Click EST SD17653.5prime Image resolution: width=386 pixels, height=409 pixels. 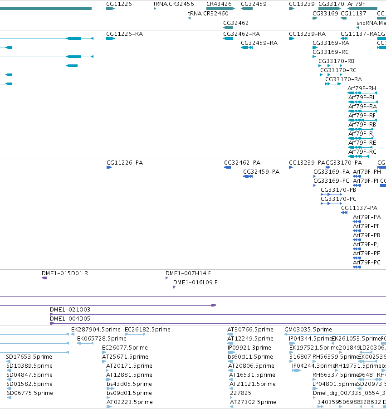(8, 361)
